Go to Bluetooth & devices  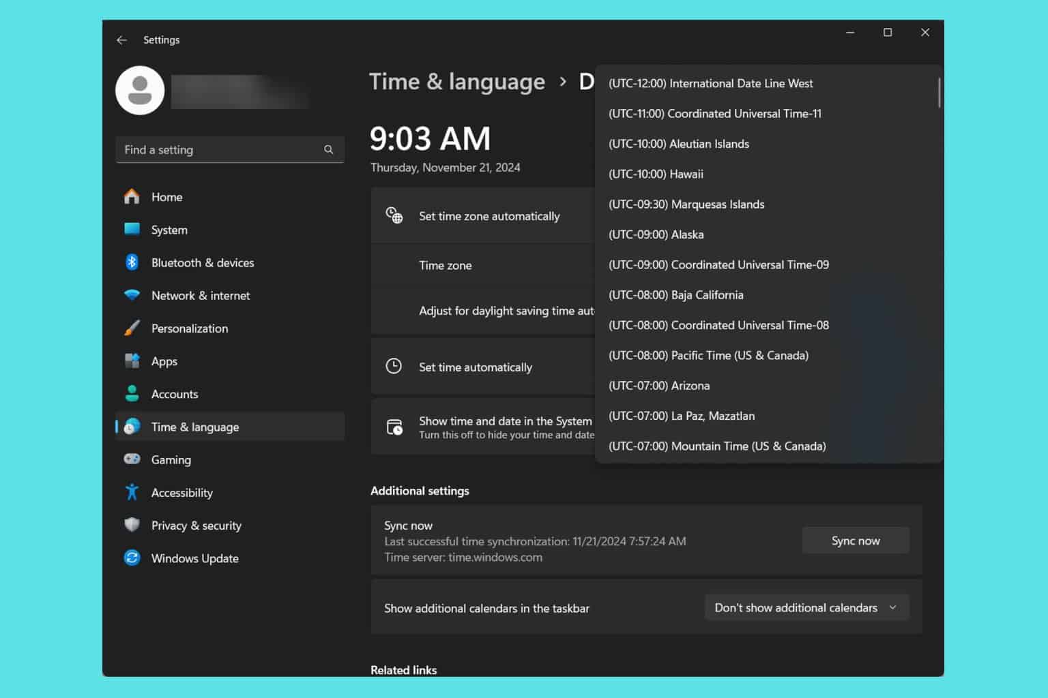coord(230,262)
